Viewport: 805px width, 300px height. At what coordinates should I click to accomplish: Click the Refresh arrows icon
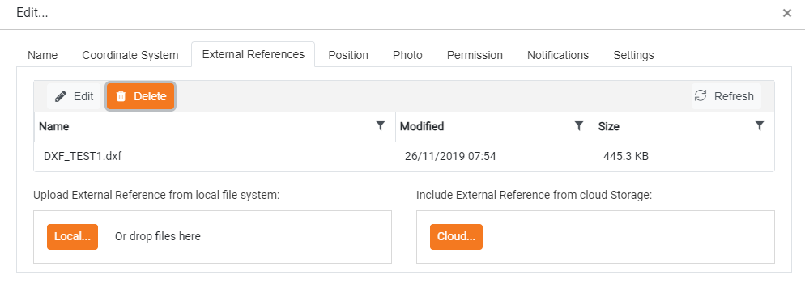tap(701, 96)
